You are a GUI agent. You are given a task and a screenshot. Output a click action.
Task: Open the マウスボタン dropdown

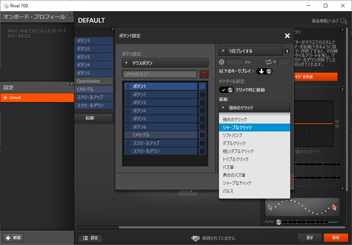coord(165,63)
